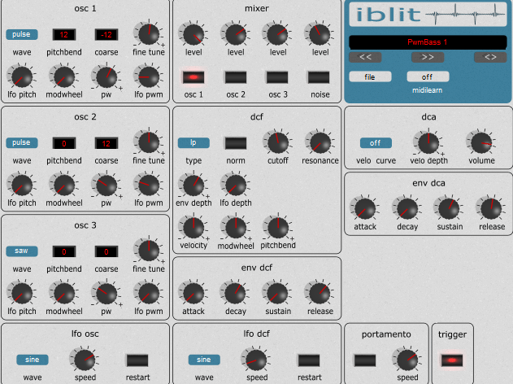Viewport: 513px width, 384px height.
Task: Click the next preset >> button
Action: tap(428, 57)
